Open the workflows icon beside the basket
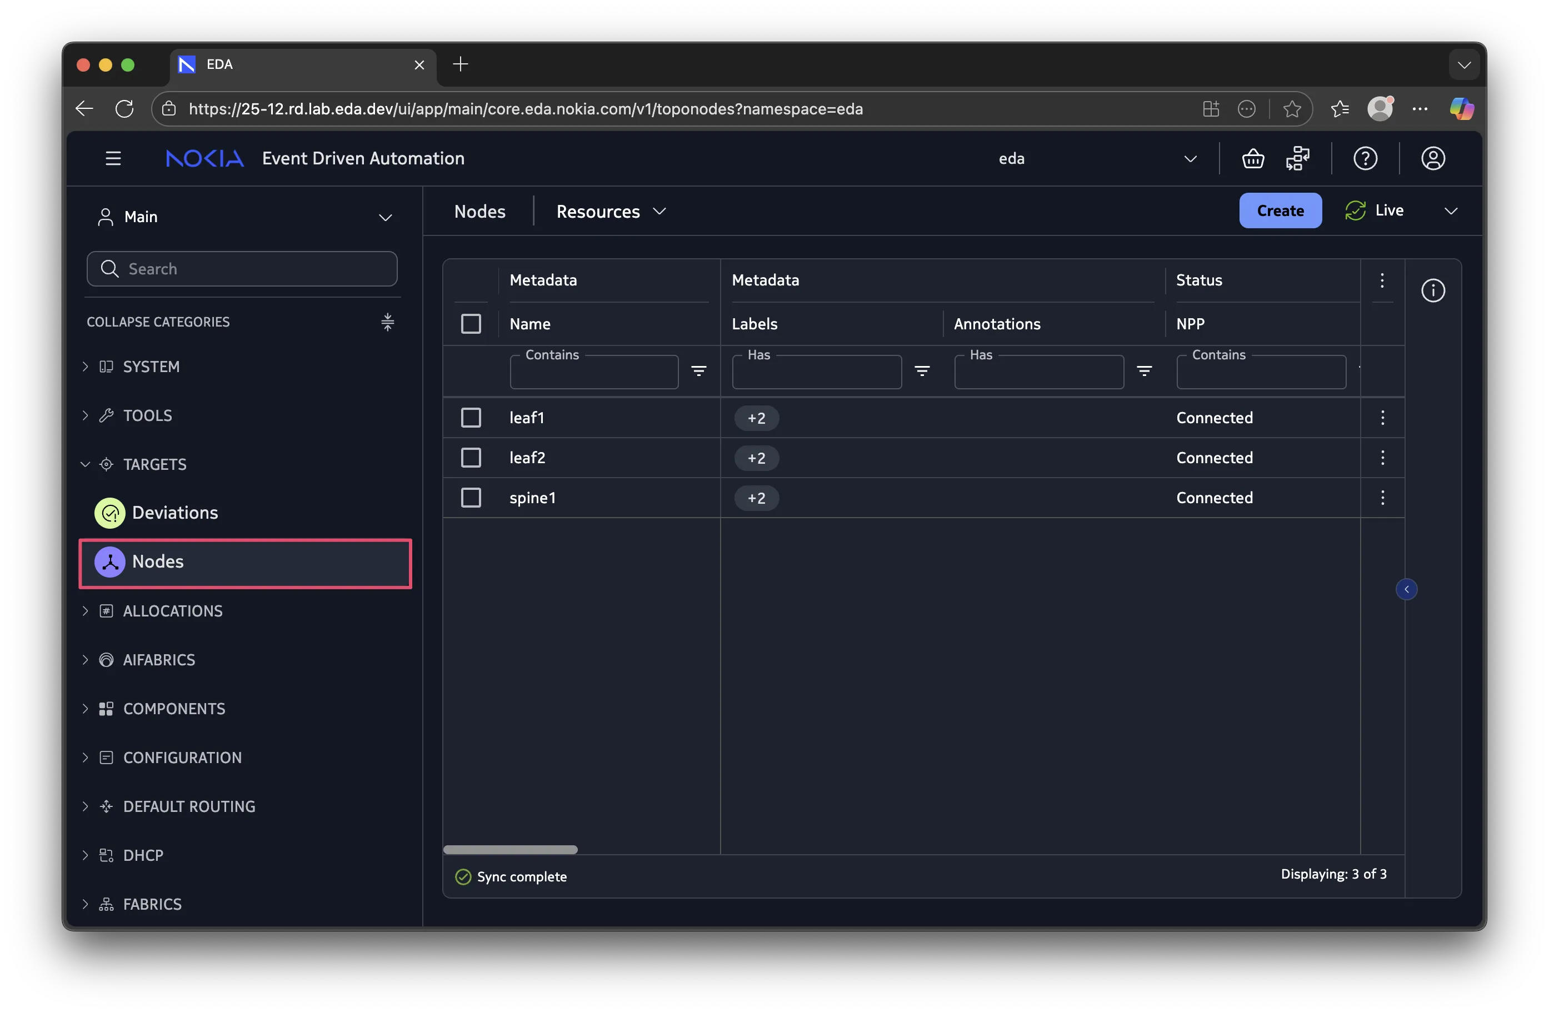Viewport: 1549px width, 1013px height. tap(1298, 158)
